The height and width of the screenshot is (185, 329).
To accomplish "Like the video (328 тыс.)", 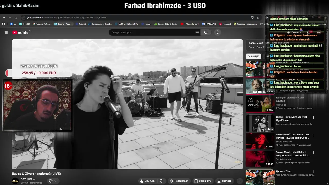I will click(148, 181).
